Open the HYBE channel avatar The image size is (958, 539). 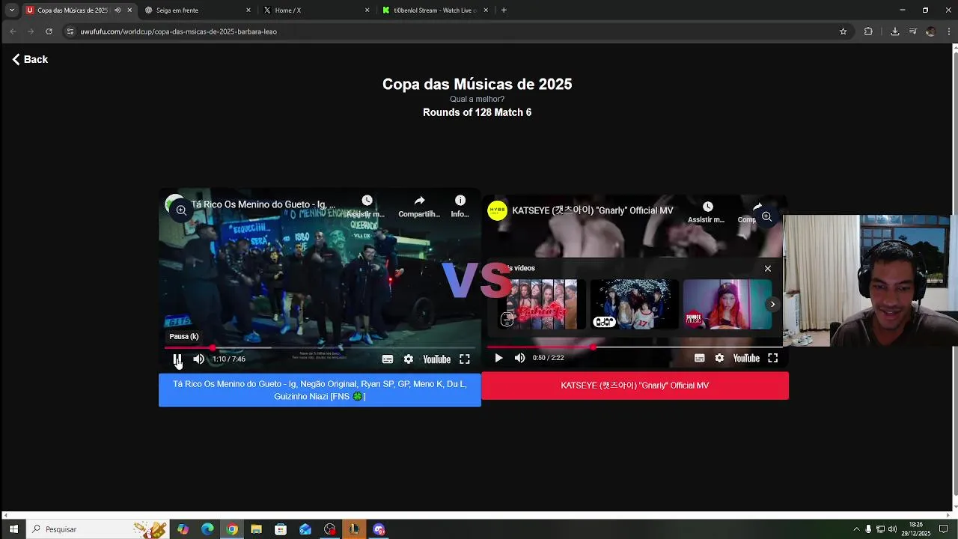click(497, 210)
